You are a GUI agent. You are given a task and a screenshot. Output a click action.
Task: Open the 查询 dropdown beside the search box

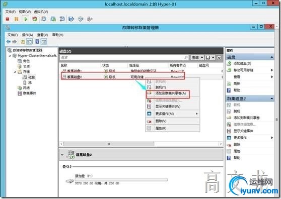pos(197,58)
